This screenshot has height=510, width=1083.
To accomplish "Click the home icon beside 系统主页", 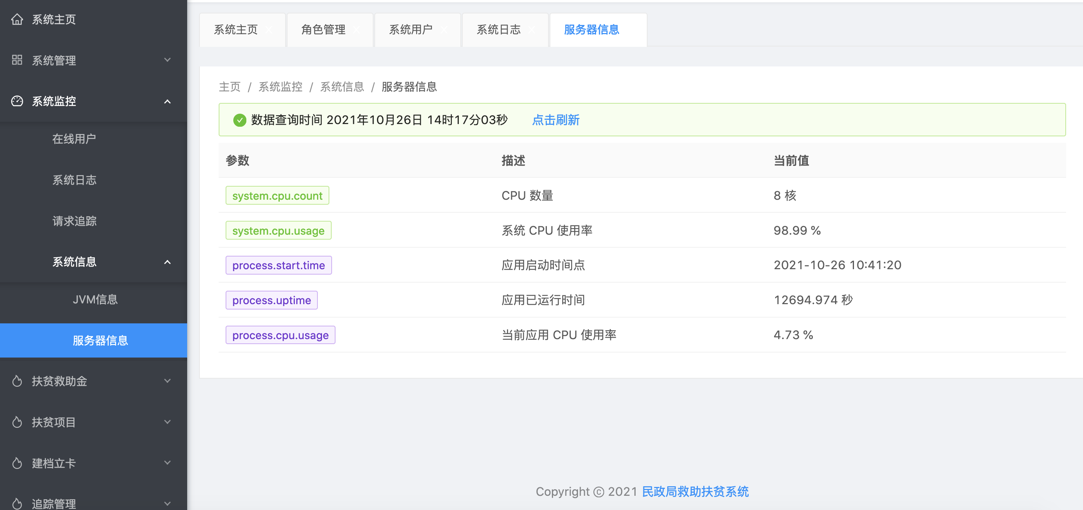I will coord(17,19).
